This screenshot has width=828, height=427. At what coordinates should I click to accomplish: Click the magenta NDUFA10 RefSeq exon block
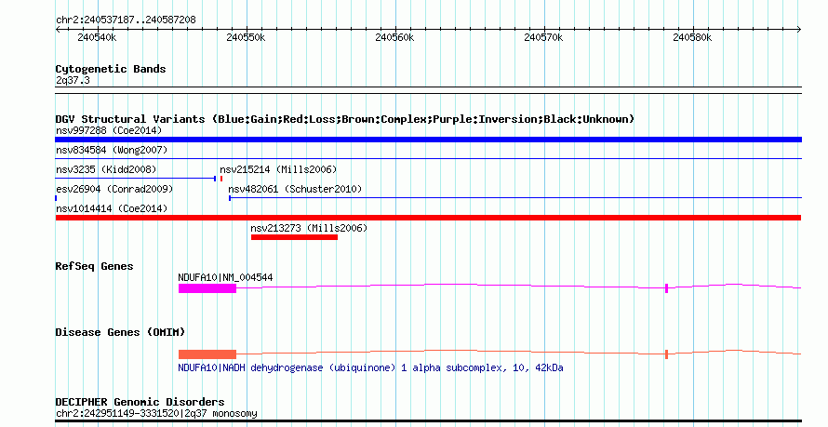pyautogui.click(x=207, y=288)
